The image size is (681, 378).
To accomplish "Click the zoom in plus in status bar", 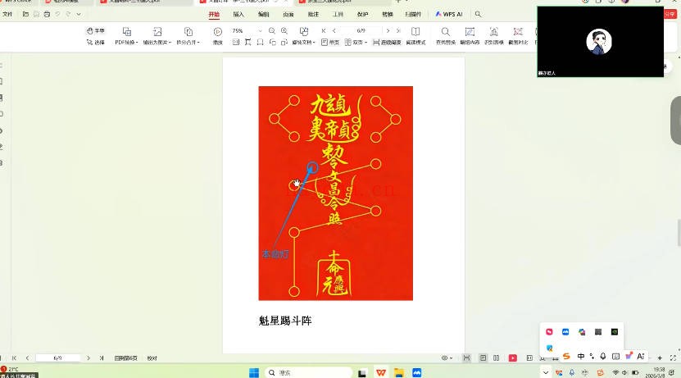I will pos(660,358).
